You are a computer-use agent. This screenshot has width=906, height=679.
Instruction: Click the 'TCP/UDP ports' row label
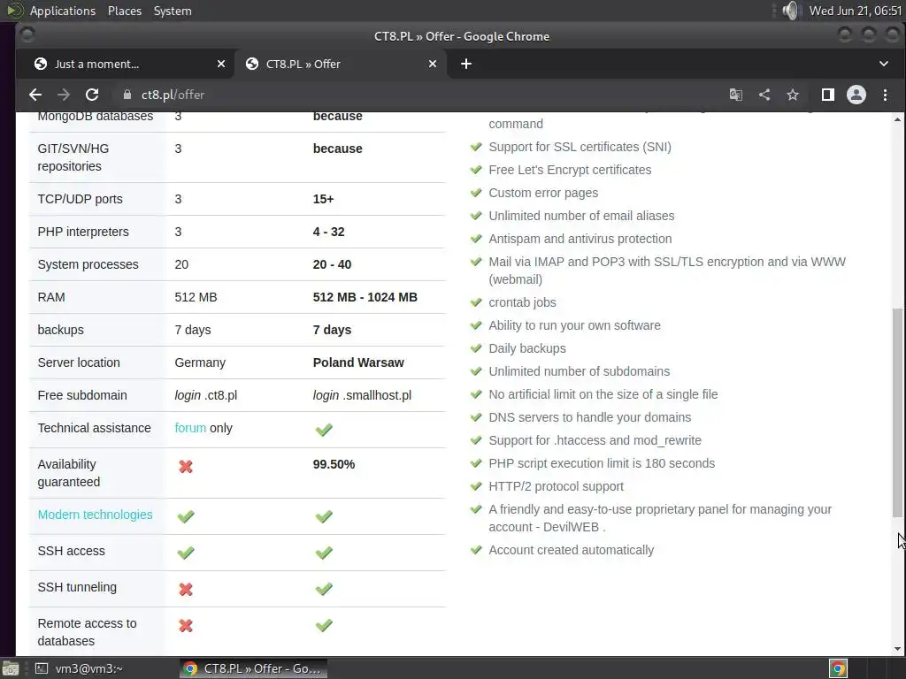click(x=80, y=199)
